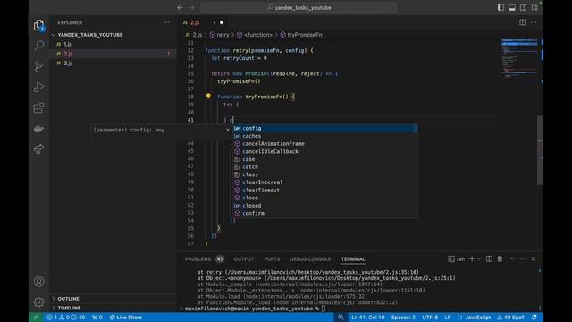Go back with the navigation arrow
The width and height of the screenshot is (572, 322).
pyautogui.click(x=180, y=8)
